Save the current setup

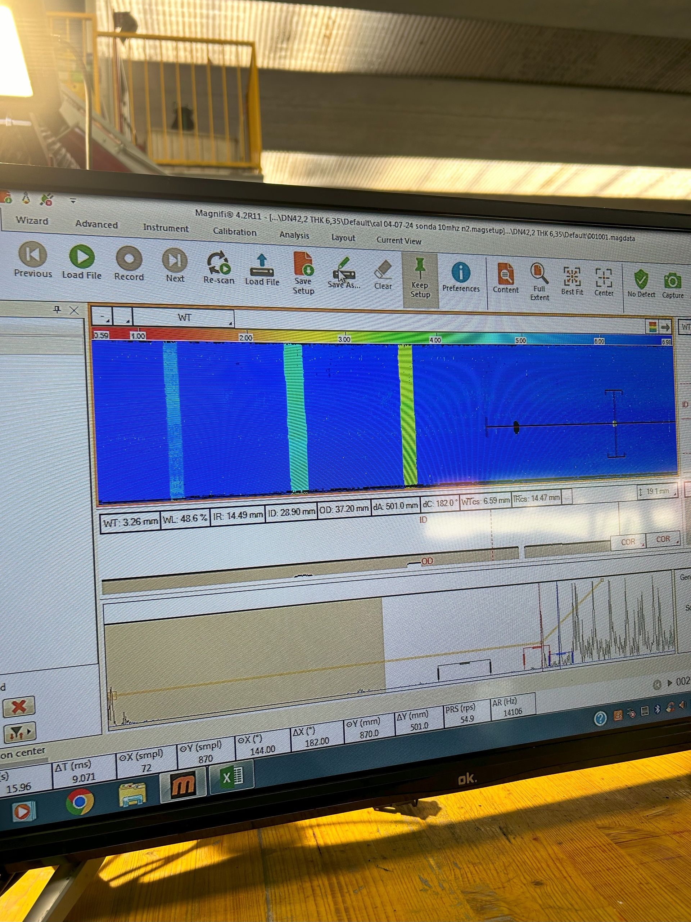pyautogui.click(x=303, y=273)
